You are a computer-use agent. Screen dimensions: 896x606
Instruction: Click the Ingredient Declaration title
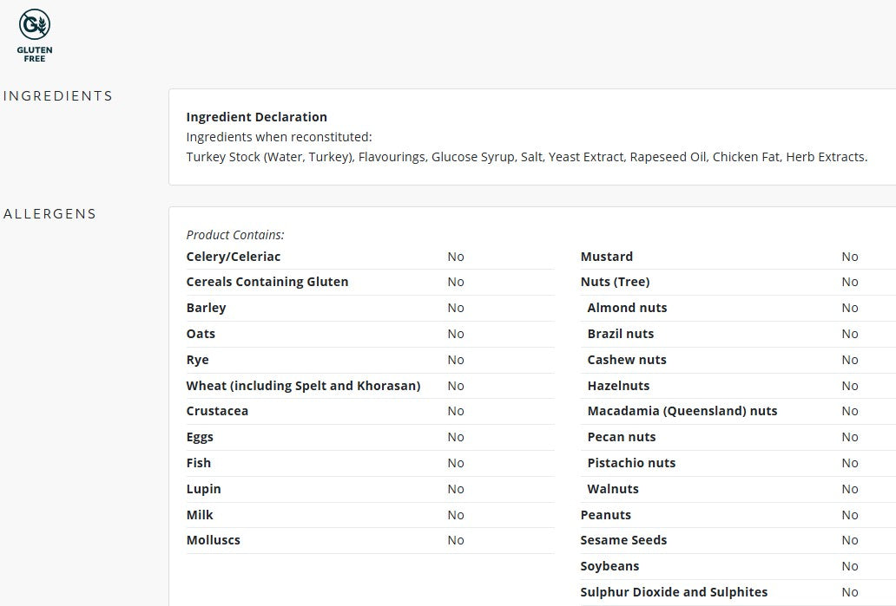coord(257,117)
